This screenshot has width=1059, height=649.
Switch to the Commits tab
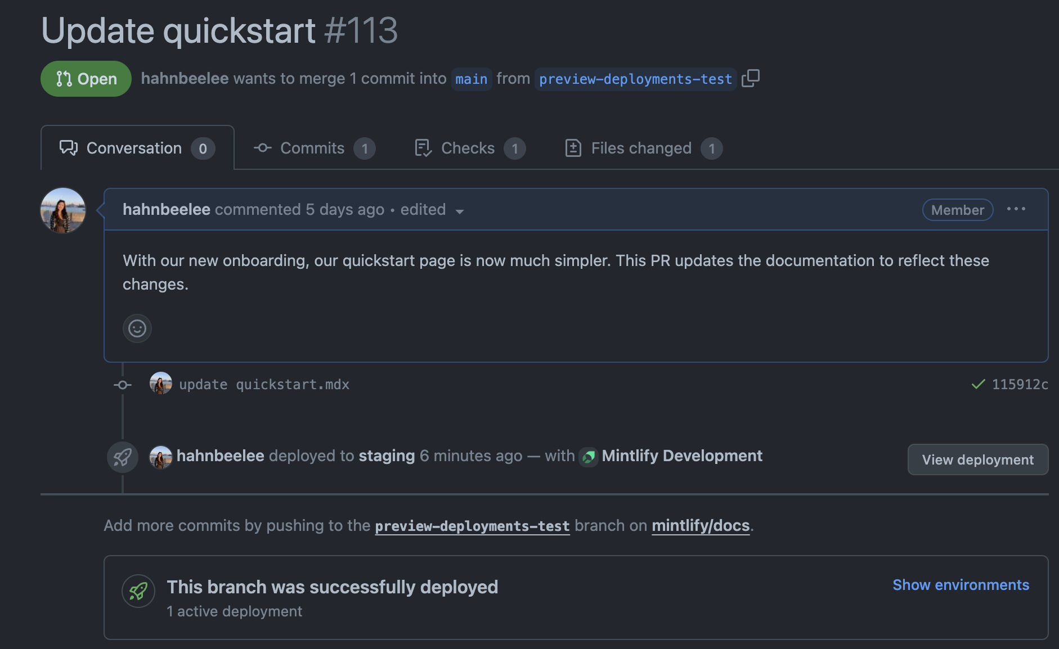pyautogui.click(x=313, y=148)
